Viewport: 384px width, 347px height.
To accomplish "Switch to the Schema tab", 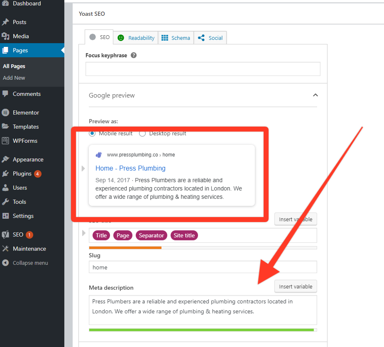I will point(176,38).
